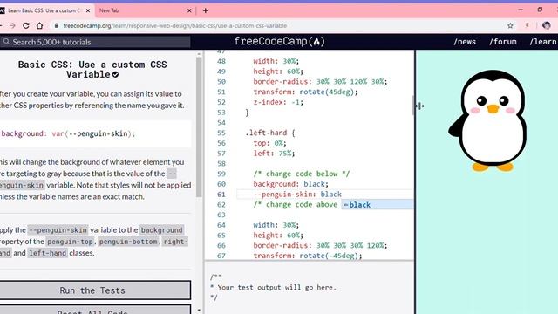Click the completed checkmark beside the title
Screen dimensions: 558x314
(x=115, y=75)
